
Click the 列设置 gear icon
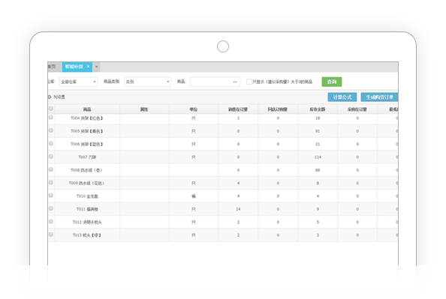(50, 97)
